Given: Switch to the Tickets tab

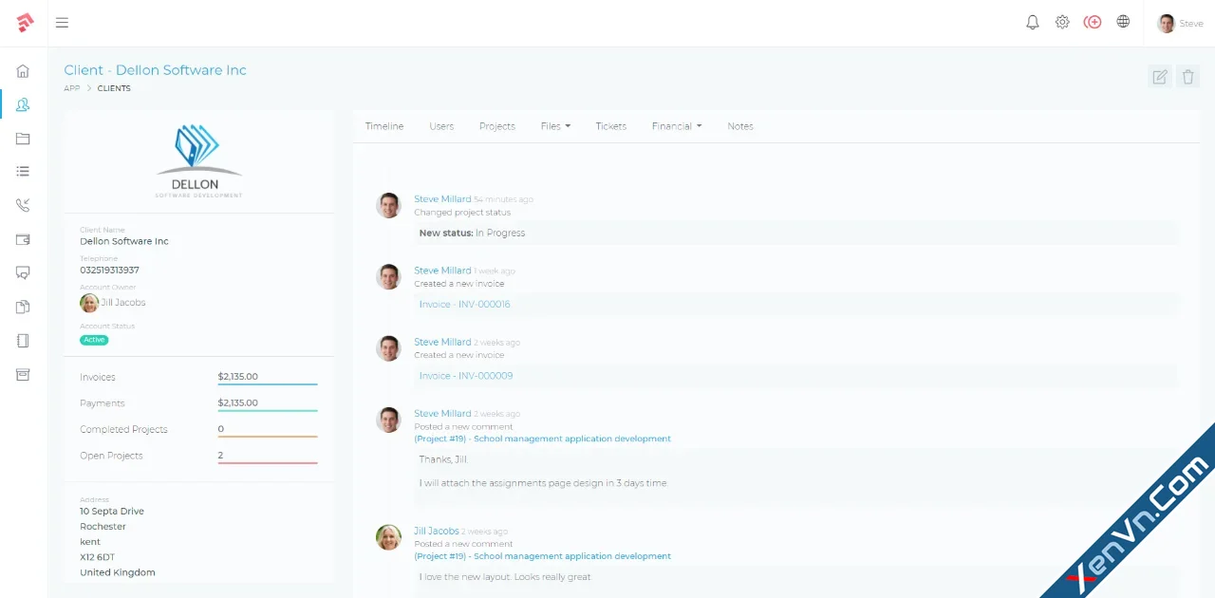Looking at the screenshot, I should click(x=610, y=125).
